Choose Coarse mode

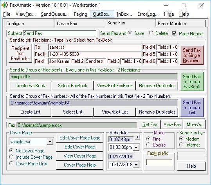[156, 145]
